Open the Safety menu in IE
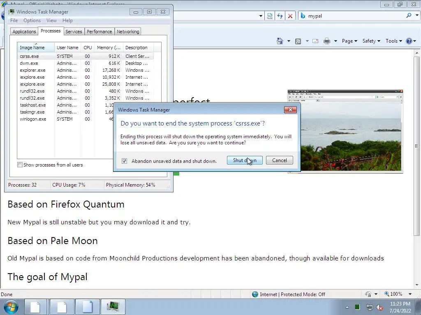Screen dimensions: 421x315 (x=371, y=41)
